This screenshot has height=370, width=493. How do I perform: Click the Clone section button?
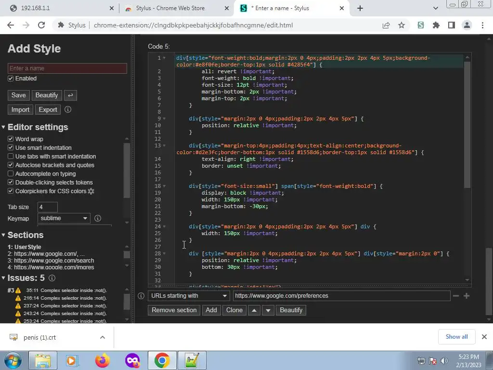click(234, 310)
